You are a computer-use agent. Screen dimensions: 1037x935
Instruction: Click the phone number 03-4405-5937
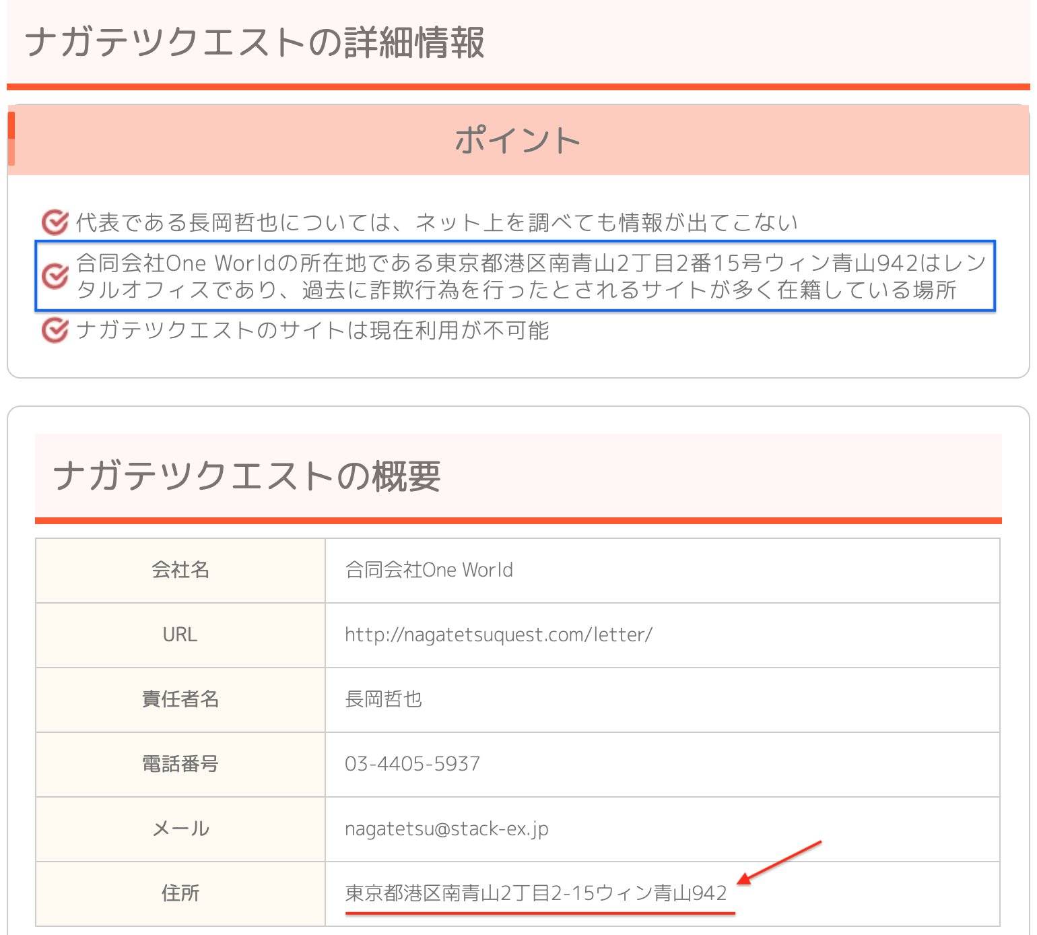pos(412,764)
